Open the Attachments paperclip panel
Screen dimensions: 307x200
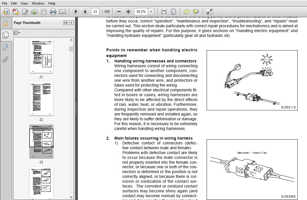pos(5,59)
